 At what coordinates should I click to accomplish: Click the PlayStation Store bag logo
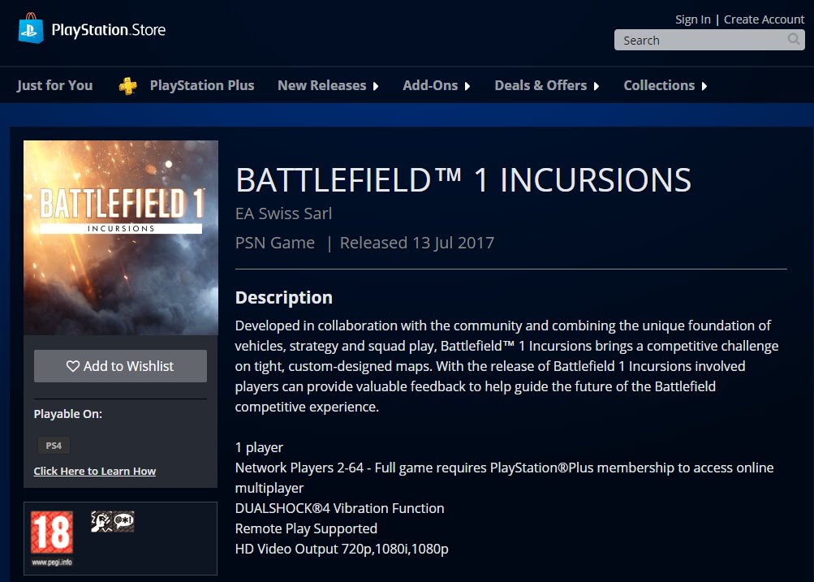pos(29,29)
